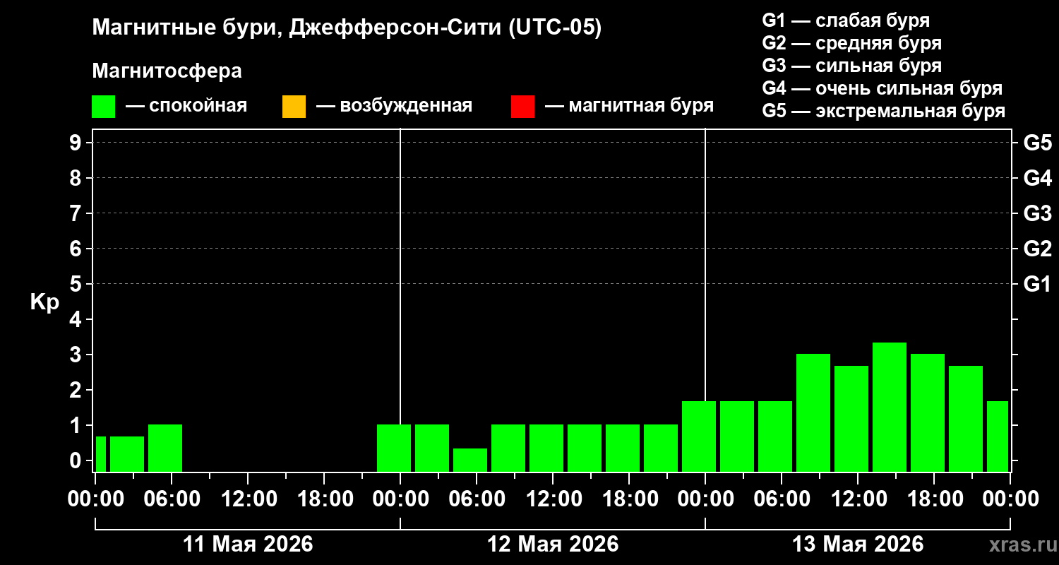Click the '13 Мая 2026' date label
Viewport: 1059px width, 565px height.
[858, 545]
